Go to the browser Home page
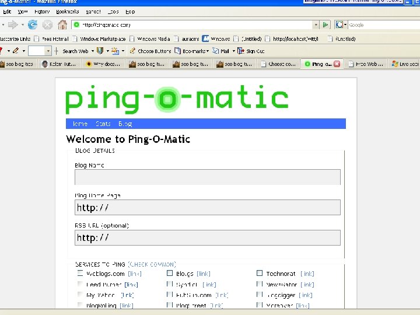 pos(62,25)
